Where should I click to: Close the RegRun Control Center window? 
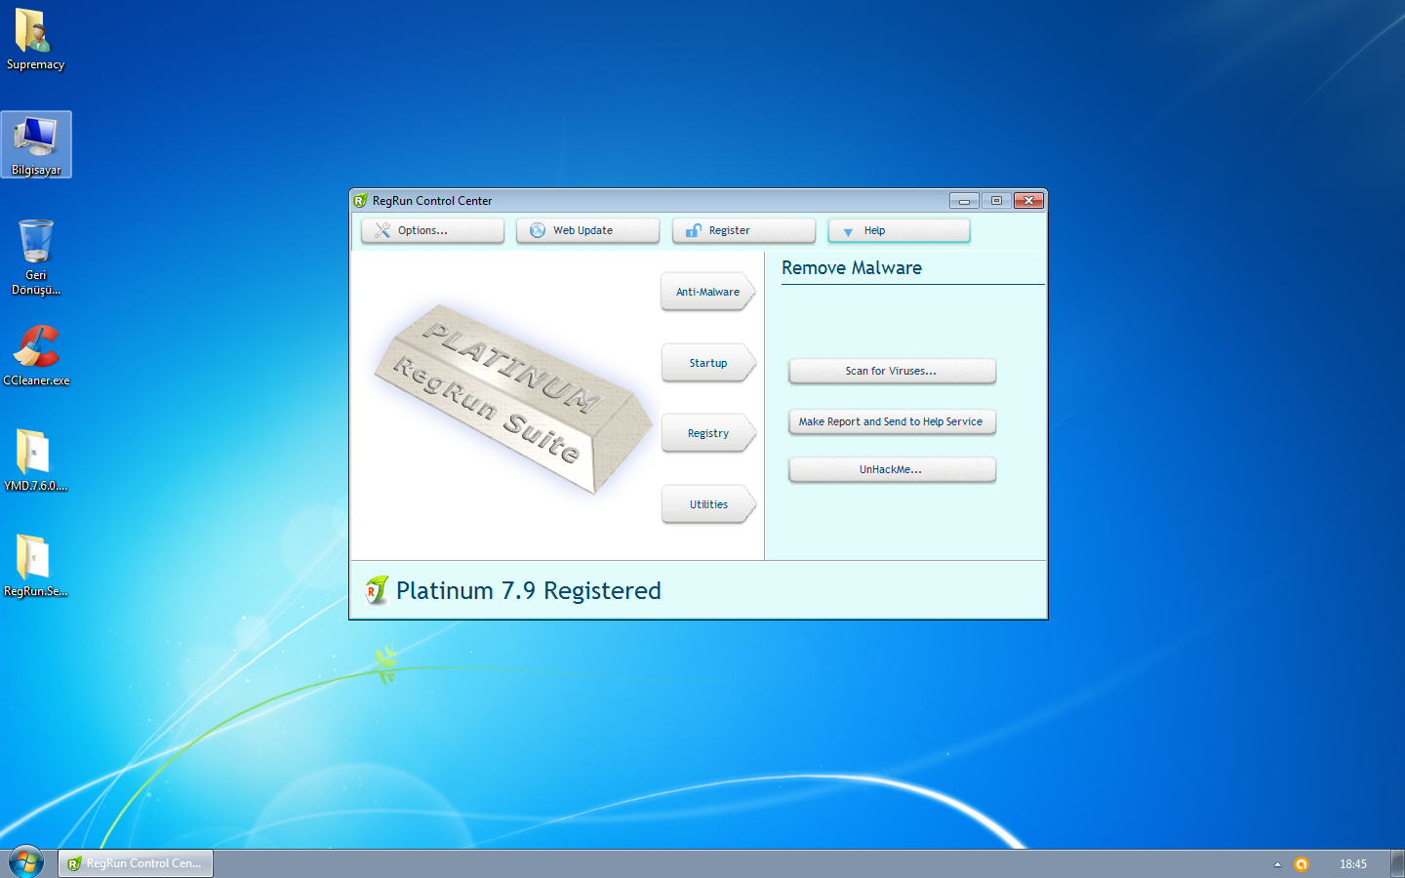point(1028,200)
